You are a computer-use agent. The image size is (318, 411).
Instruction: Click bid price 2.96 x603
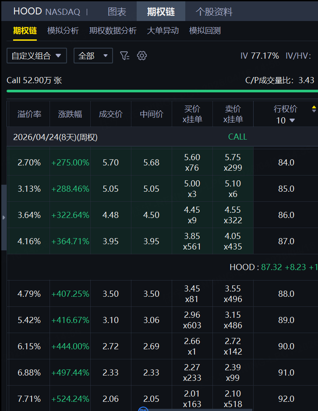click(192, 320)
